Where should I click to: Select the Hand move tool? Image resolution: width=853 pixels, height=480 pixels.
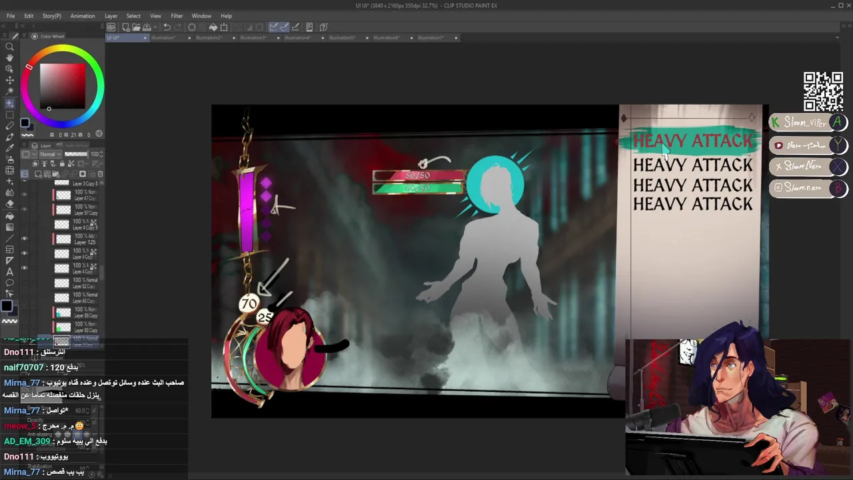(x=9, y=58)
